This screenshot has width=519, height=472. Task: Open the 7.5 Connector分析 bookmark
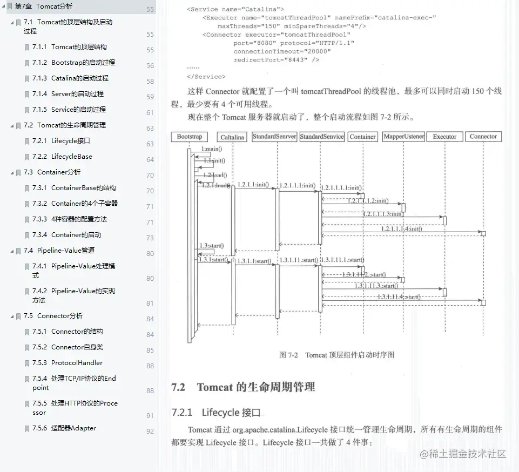point(53,316)
